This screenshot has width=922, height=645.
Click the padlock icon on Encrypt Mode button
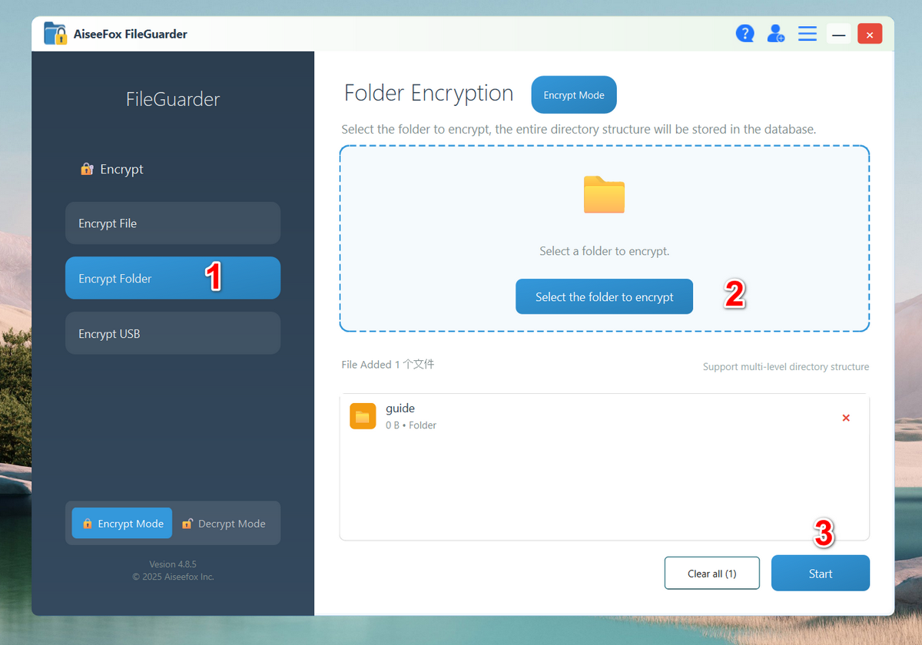[87, 523]
